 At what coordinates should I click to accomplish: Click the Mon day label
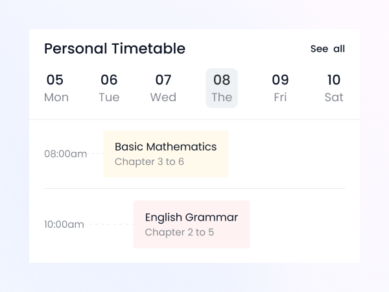point(56,97)
